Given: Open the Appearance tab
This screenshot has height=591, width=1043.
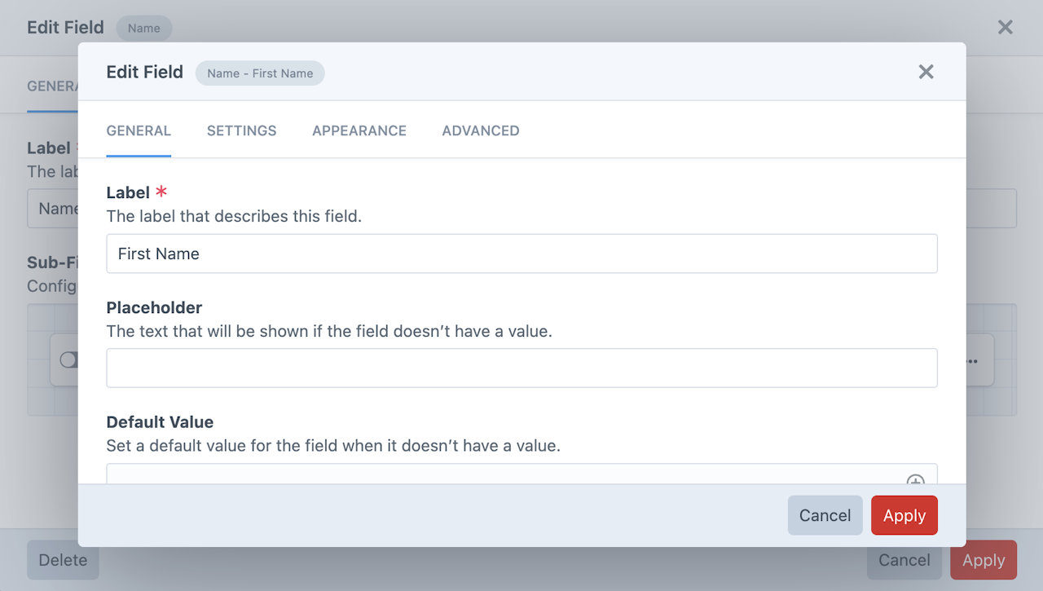Looking at the screenshot, I should click(359, 130).
